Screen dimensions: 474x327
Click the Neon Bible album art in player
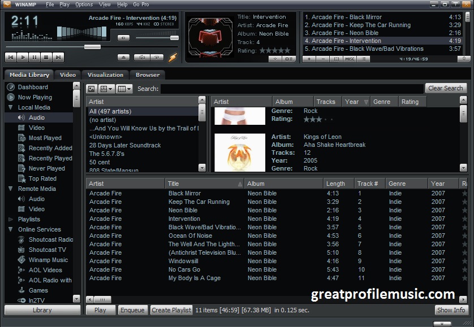pyautogui.click(x=210, y=37)
